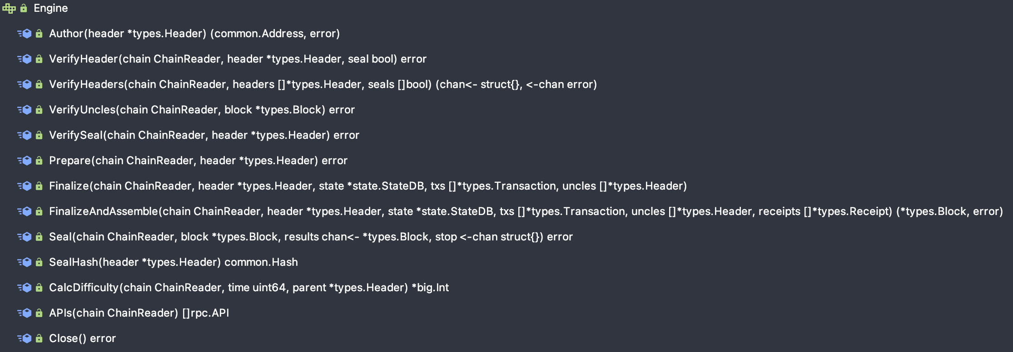Click the green lock icon beside Prepare
Screen dimensions: 1013x352
click(x=39, y=161)
